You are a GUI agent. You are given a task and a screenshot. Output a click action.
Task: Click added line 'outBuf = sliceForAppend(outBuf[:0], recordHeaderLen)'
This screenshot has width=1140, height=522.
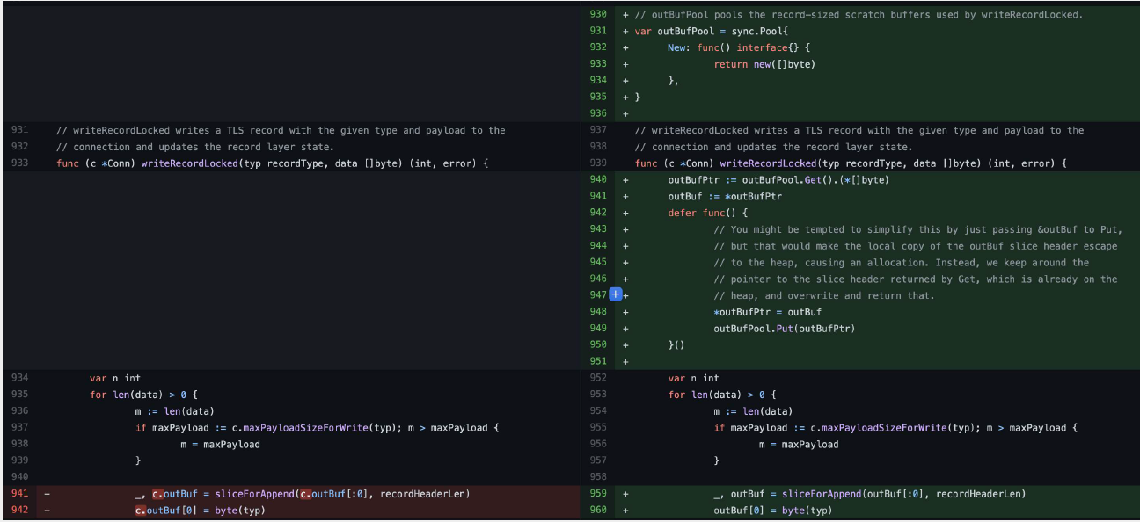[870, 494]
